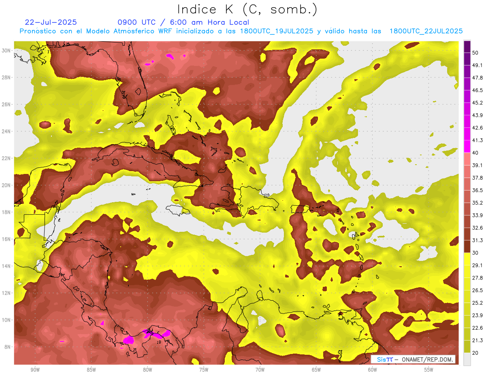This screenshot has height=375, width=486.
Task: Select the colorbar value 25.2
Action: click(477, 303)
